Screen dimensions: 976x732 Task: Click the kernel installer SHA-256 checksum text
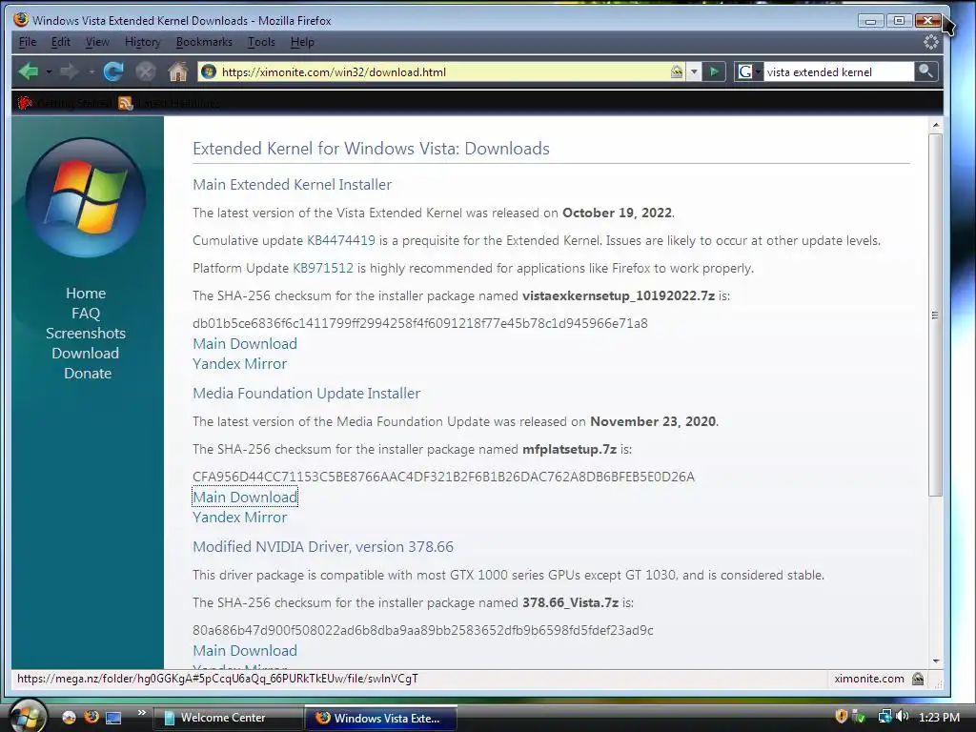click(420, 323)
